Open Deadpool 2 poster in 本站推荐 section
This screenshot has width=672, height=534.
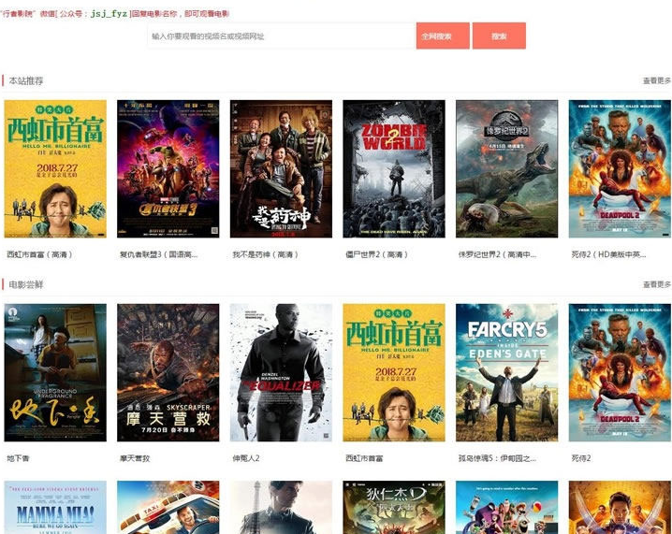click(x=620, y=168)
